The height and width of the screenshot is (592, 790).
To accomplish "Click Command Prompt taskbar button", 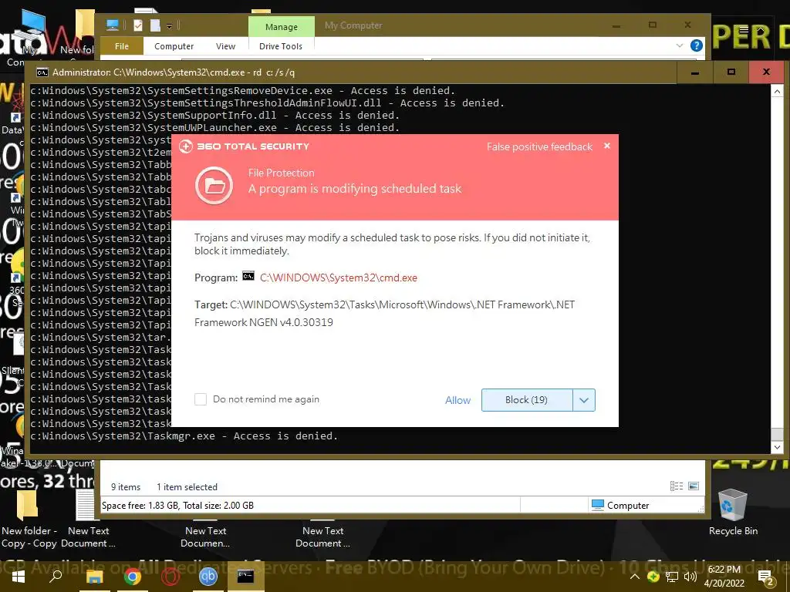I will click(246, 577).
